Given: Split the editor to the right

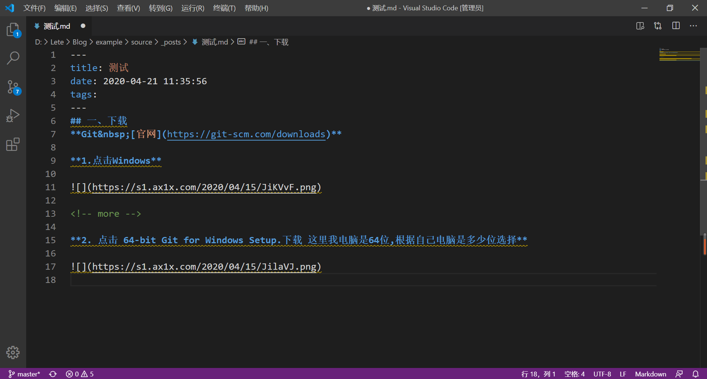Looking at the screenshot, I should (676, 26).
